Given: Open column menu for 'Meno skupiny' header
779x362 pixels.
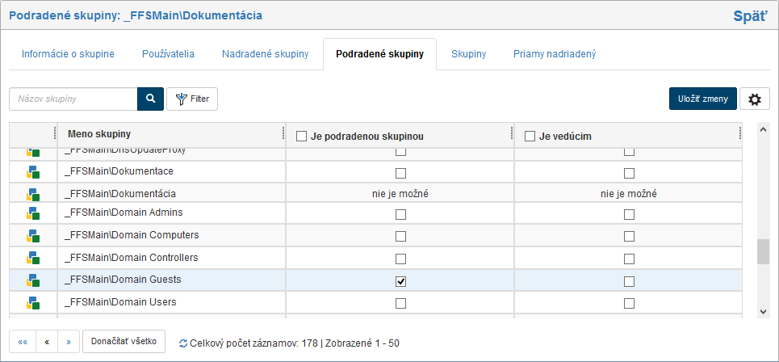Looking at the screenshot, I should [x=284, y=133].
